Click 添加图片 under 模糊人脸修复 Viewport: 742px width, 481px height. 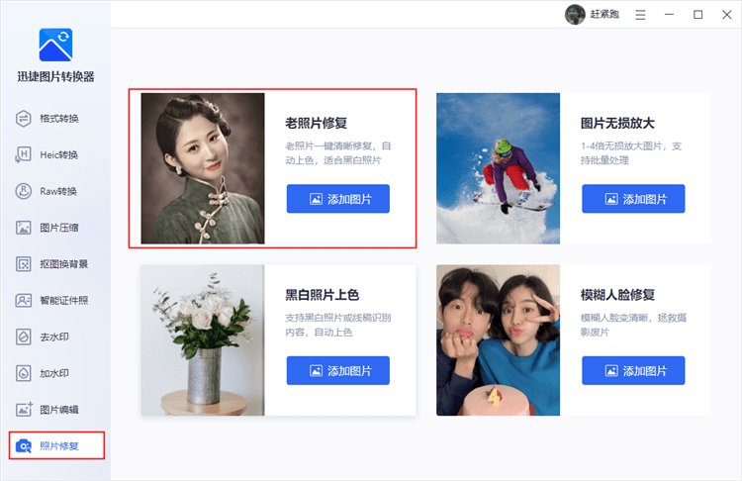point(633,371)
